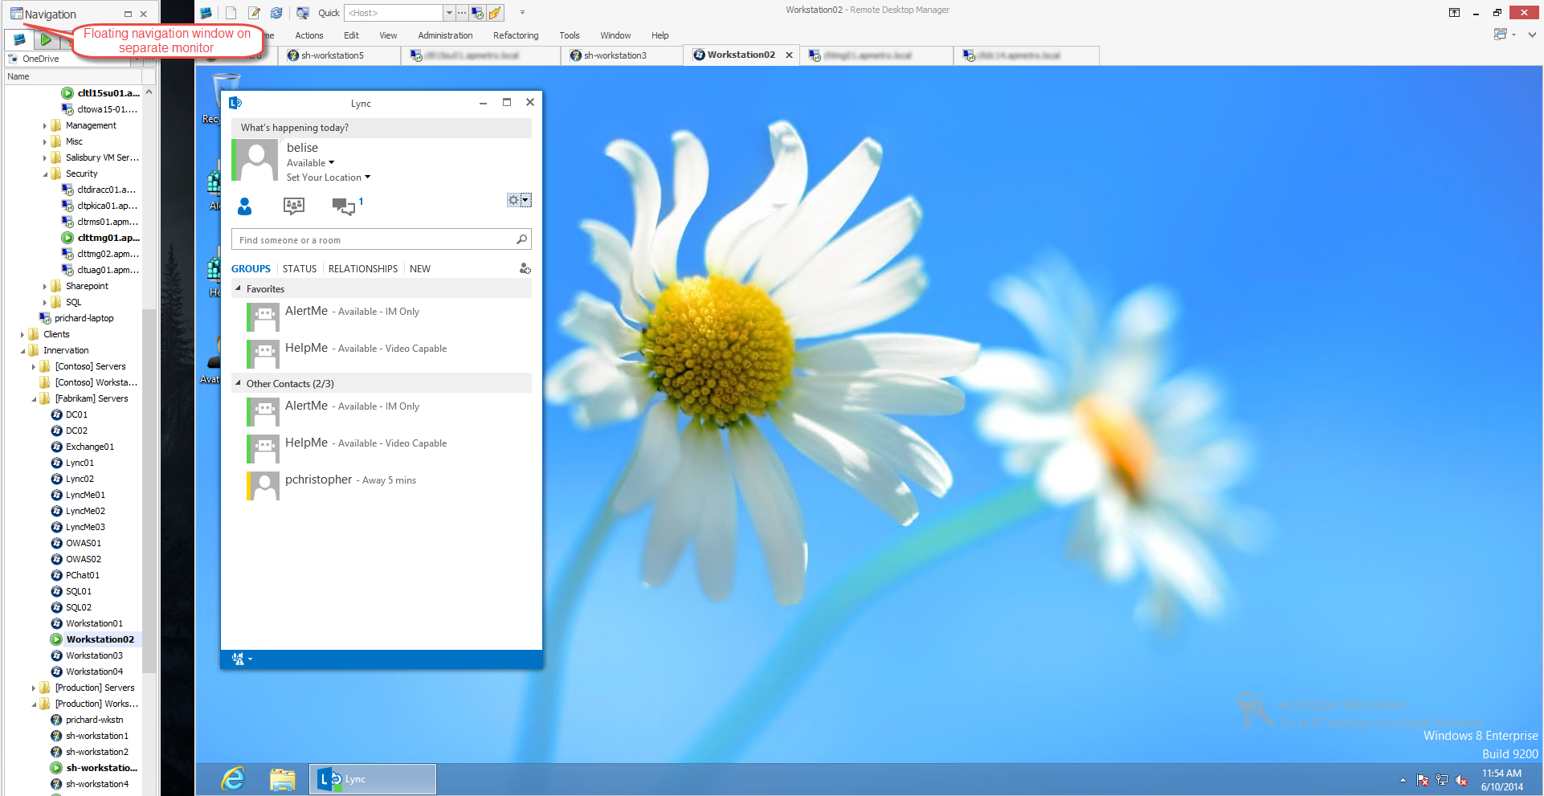The width and height of the screenshot is (1544, 796).
Task: Open Lync conversations history icon
Action: tap(344, 206)
